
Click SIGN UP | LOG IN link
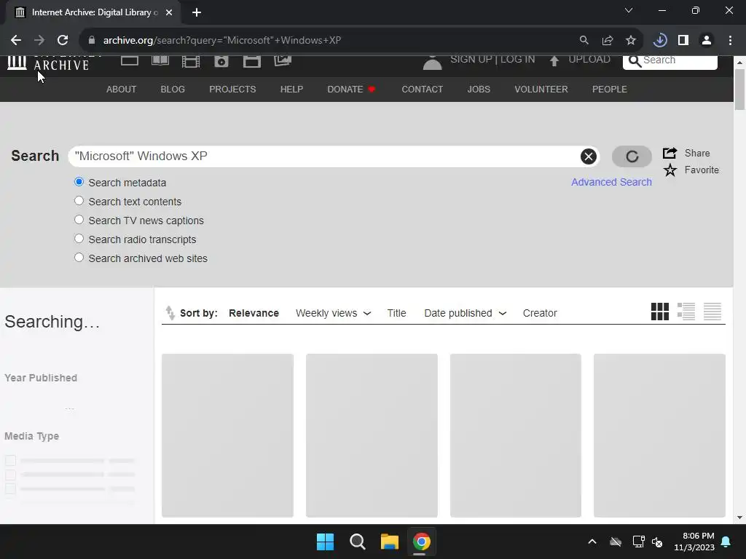point(492,60)
